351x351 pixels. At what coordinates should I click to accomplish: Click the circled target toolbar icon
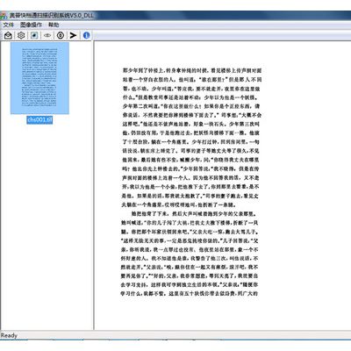pyautogui.click(x=61, y=35)
